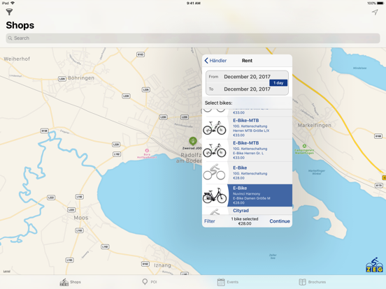Tap the Campingplatz Markelfingen map marker

click(304, 146)
